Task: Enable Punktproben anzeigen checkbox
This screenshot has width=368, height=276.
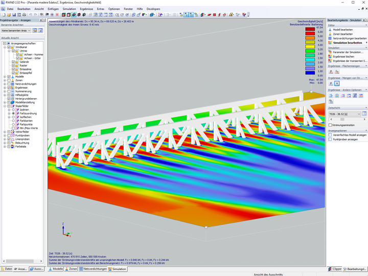Action: (x=330, y=140)
